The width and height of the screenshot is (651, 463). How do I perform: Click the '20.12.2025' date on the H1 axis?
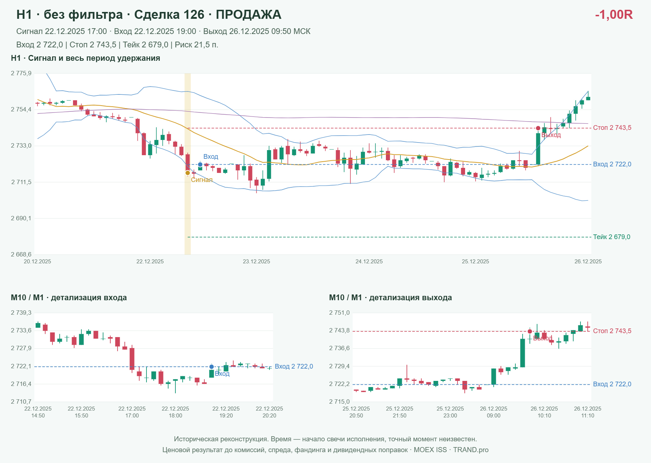pyautogui.click(x=37, y=262)
